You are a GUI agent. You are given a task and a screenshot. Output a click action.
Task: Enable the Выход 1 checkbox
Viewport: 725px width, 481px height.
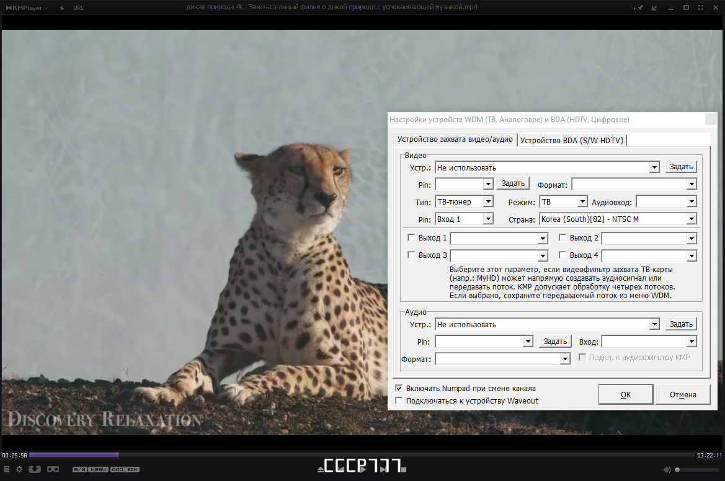tap(411, 237)
